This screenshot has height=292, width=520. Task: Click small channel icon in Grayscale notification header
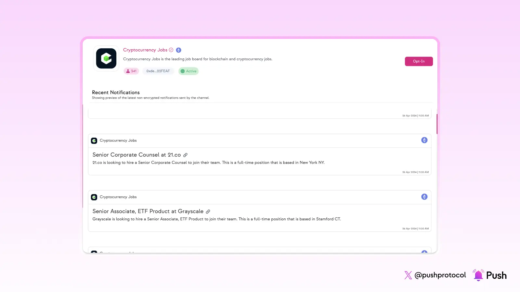(94, 197)
